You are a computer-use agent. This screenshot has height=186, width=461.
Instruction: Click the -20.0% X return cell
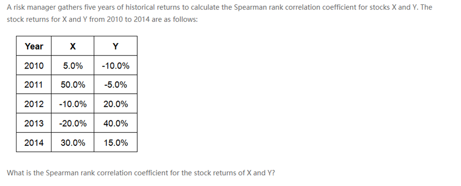[73, 123]
